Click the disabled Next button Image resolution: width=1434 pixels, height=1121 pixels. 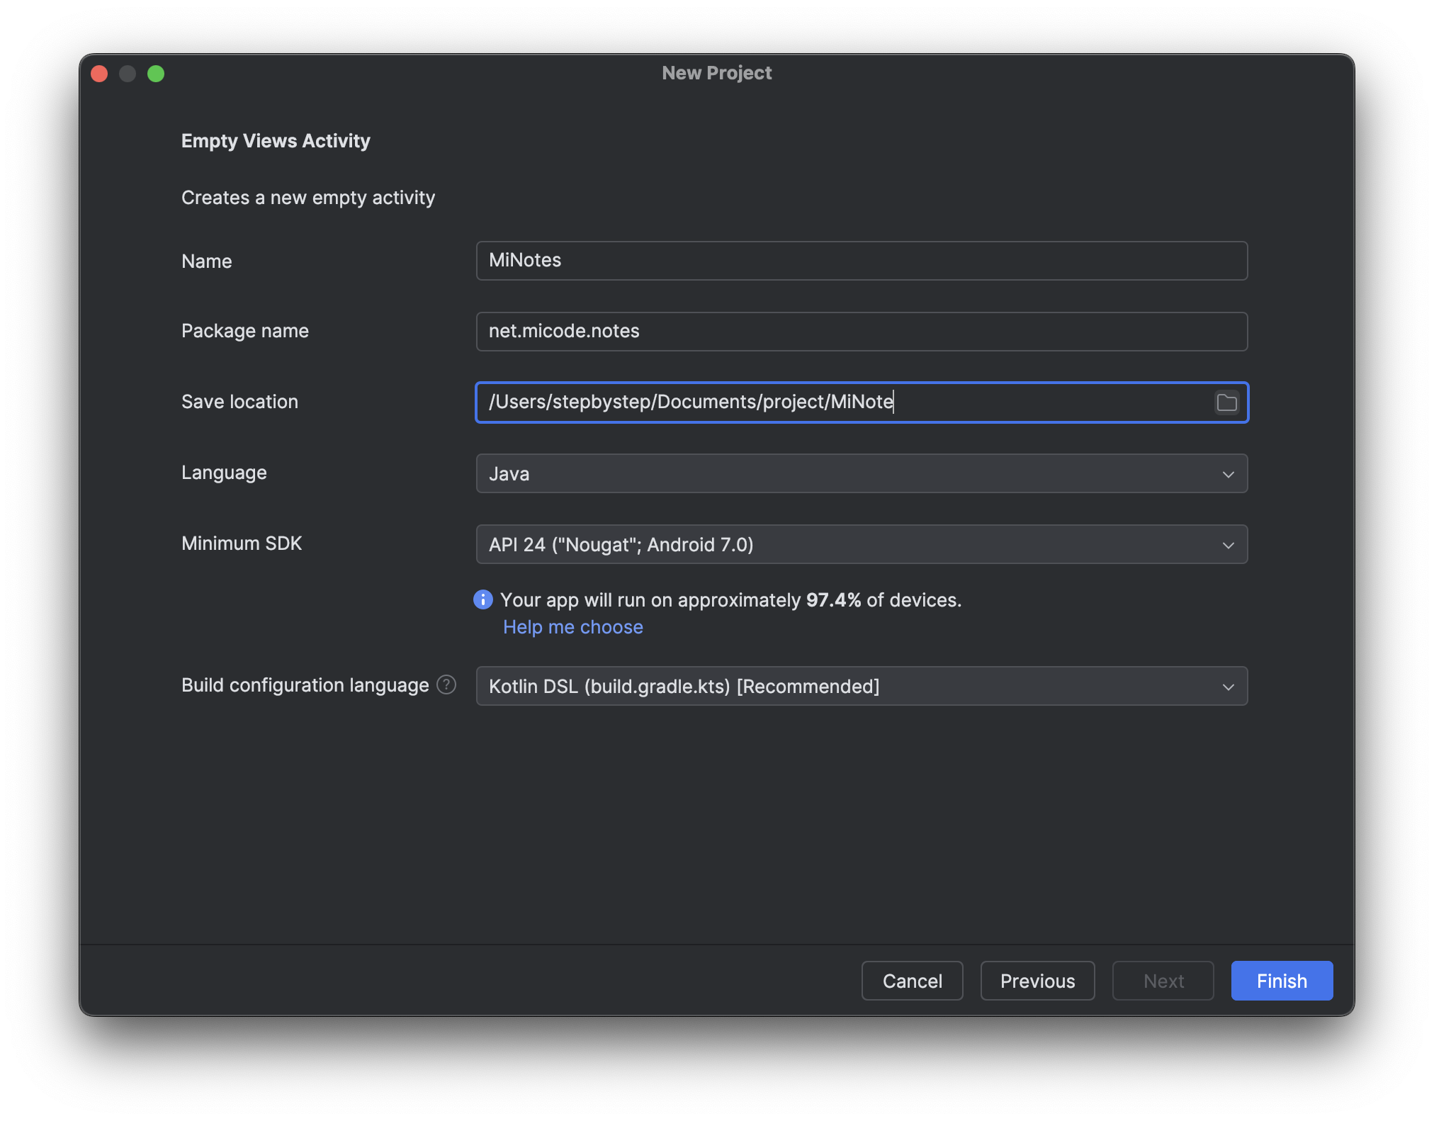click(1163, 981)
